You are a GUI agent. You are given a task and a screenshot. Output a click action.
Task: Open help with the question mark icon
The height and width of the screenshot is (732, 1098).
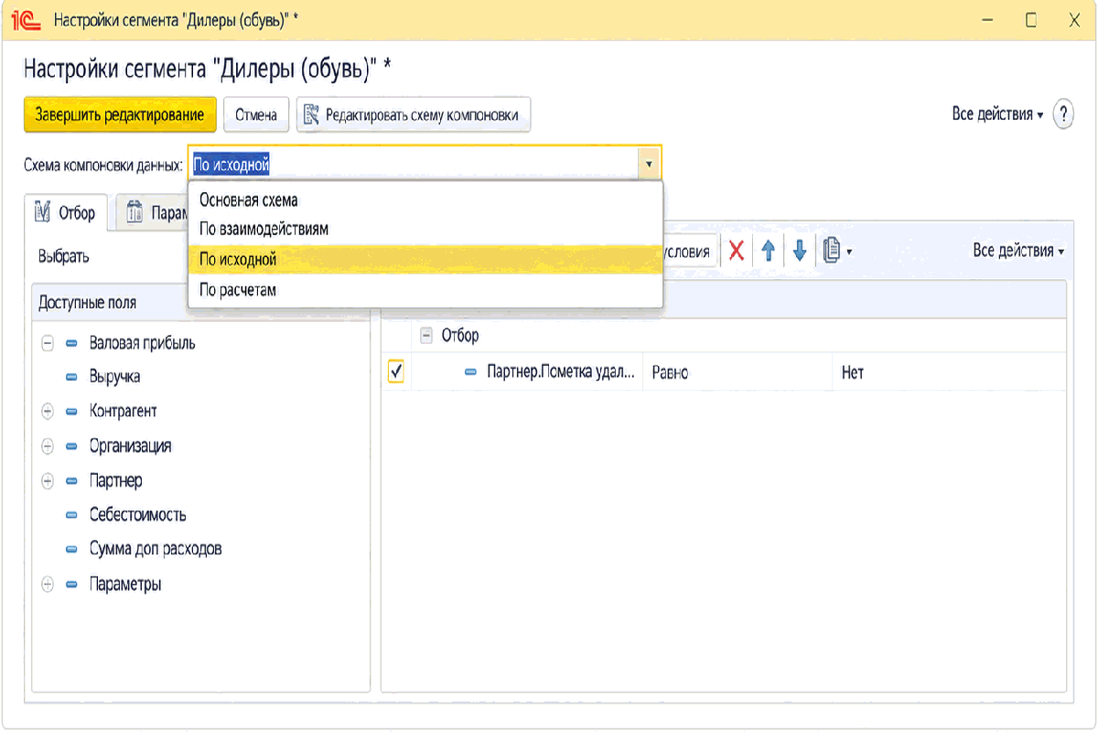1063,115
